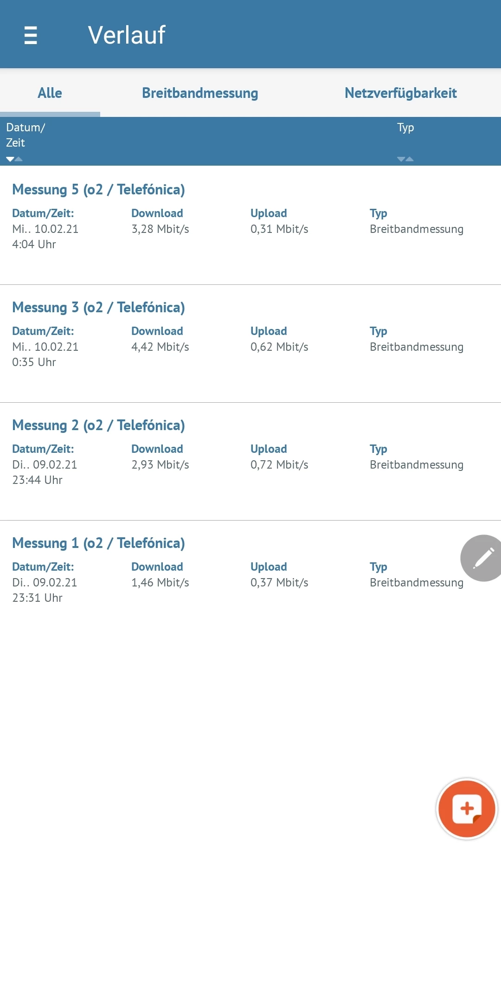Image resolution: width=501 pixels, height=985 pixels.
Task: Open the hamburger navigation menu
Action: coord(31,35)
